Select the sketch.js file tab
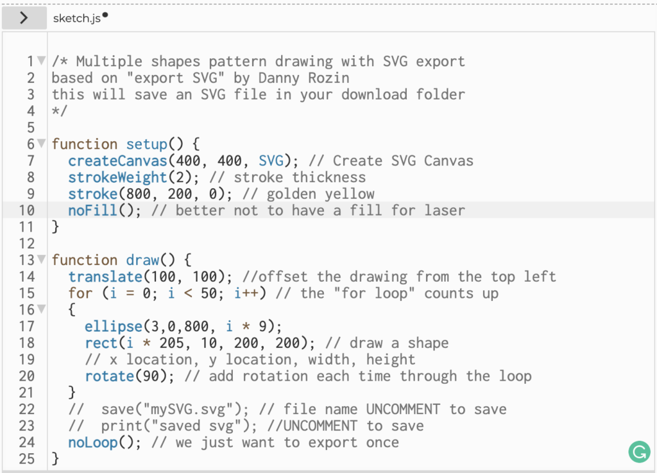Image resolution: width=657 pixels, height=473 pixels. click(x=76, y=19)
